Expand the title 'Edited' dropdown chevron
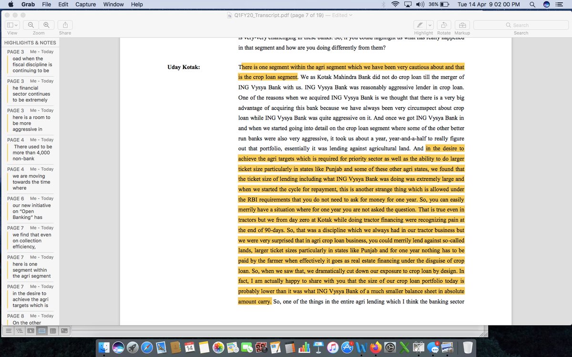The image size is (572, 357). (x=351, y=15)
